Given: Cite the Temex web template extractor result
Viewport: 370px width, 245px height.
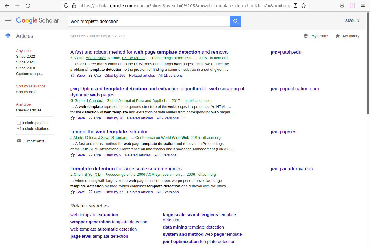Looking at the screenshot, I should [95, 155].
